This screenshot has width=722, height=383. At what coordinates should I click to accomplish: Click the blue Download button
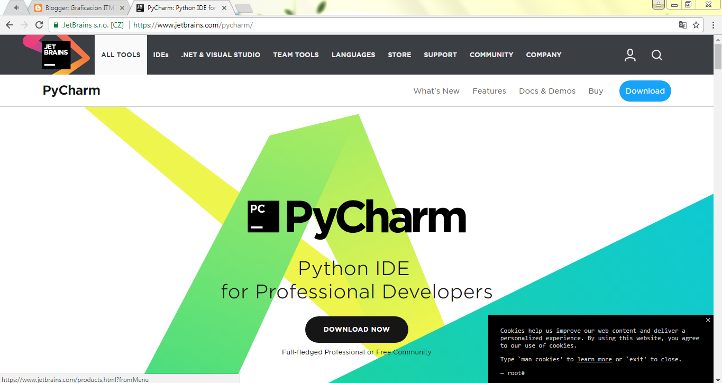tap(645, 91)
